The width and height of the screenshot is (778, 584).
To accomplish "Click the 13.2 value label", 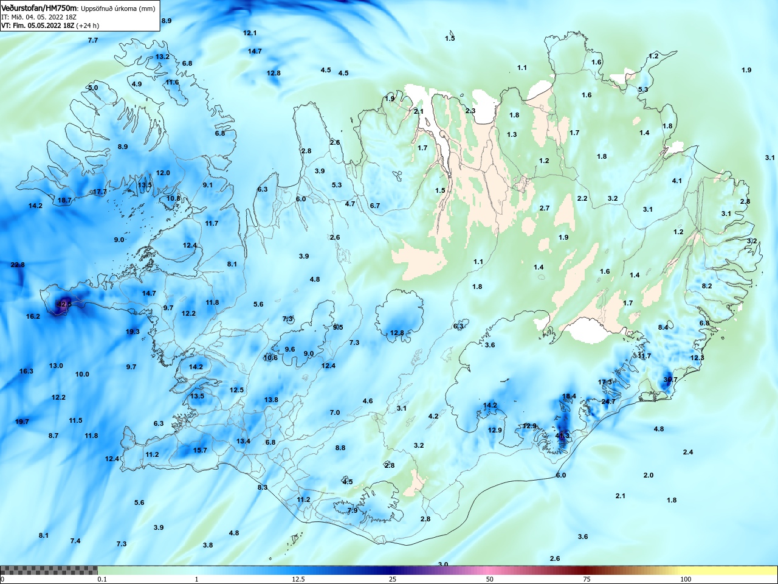I will tap(162, 57).
